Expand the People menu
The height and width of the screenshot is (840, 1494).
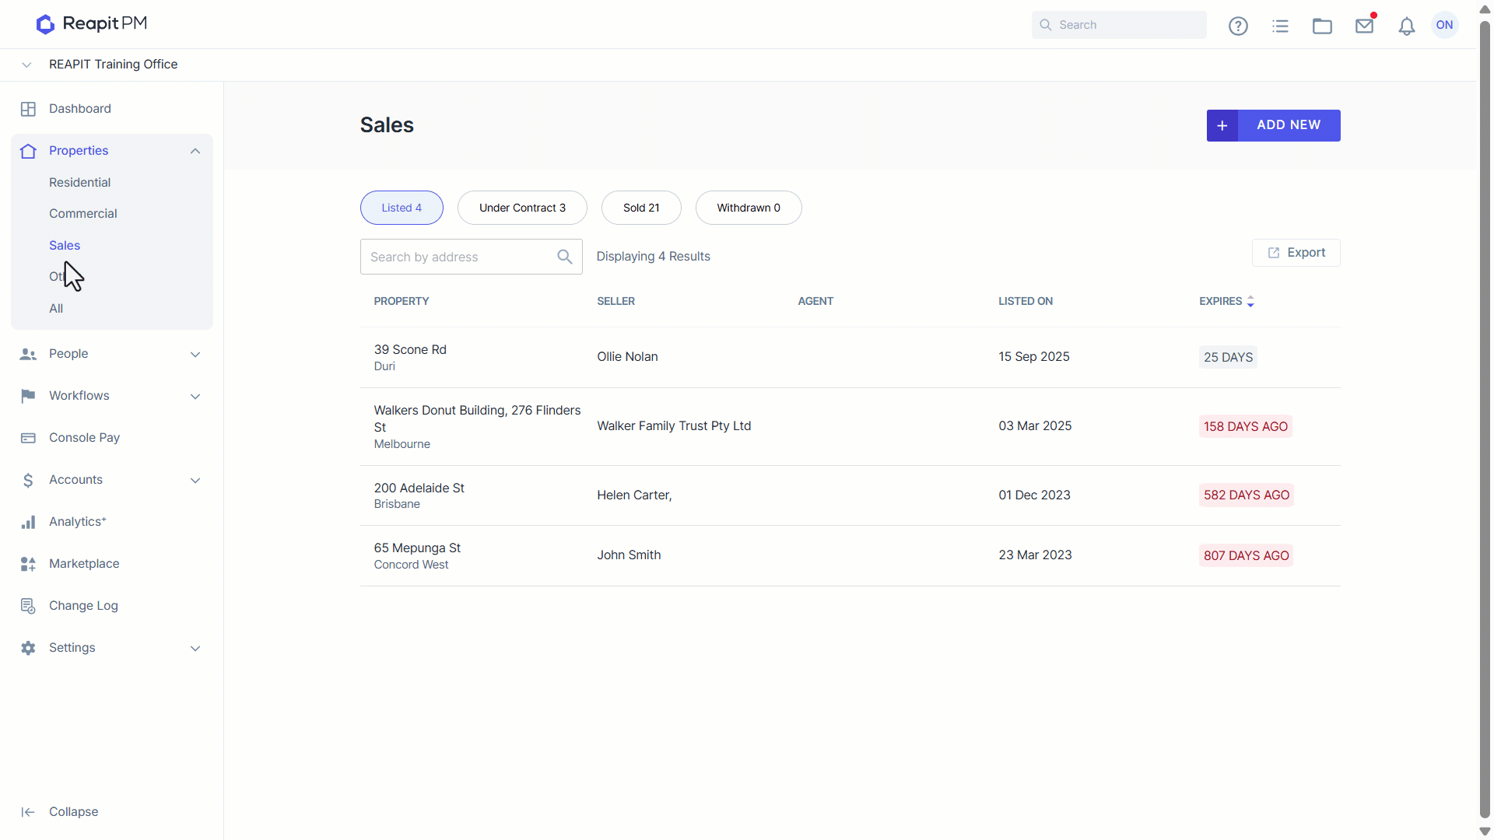(111, 354)
